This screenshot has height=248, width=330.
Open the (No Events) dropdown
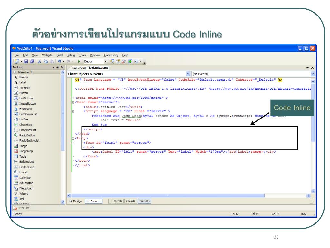[313, 74]
